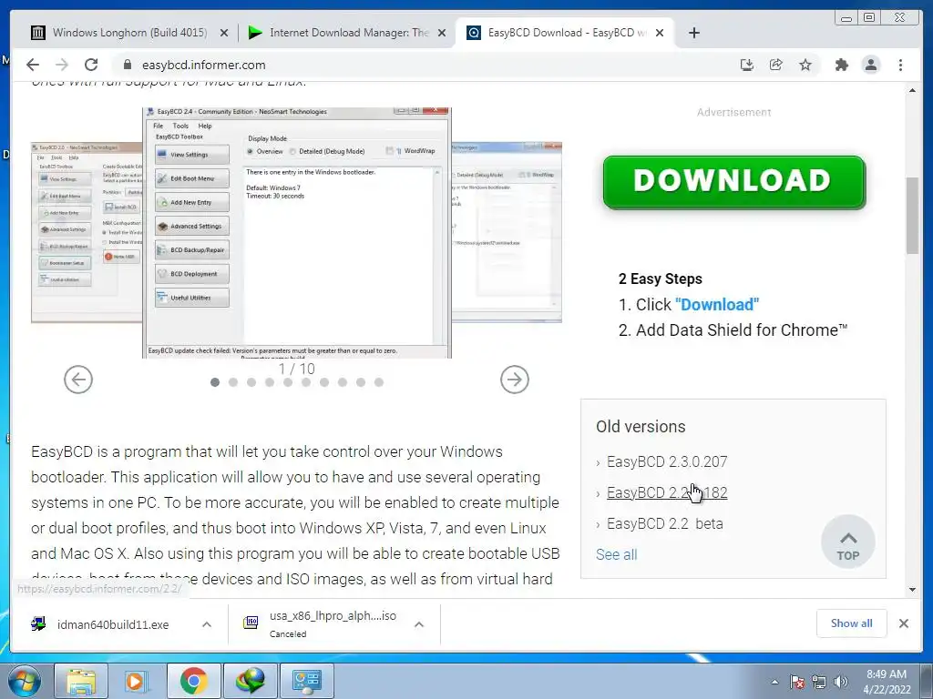Image resolution: width=933 pixels, height=699 pixels.
Task: Open Control Panel taskbar icon
Action: coord(306,681)
